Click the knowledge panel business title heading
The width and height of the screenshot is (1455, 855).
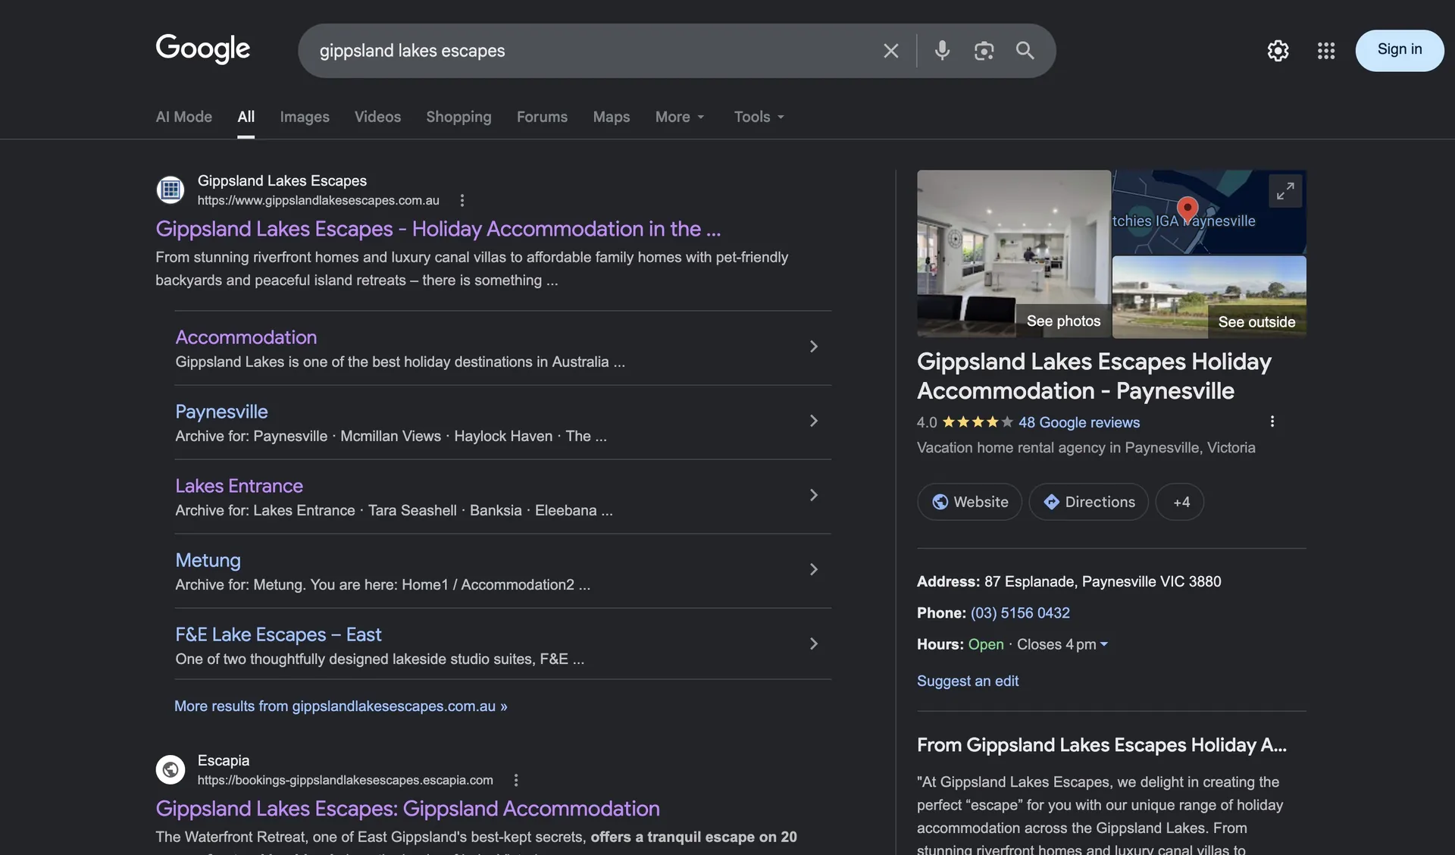click(x=1094, y=376)
